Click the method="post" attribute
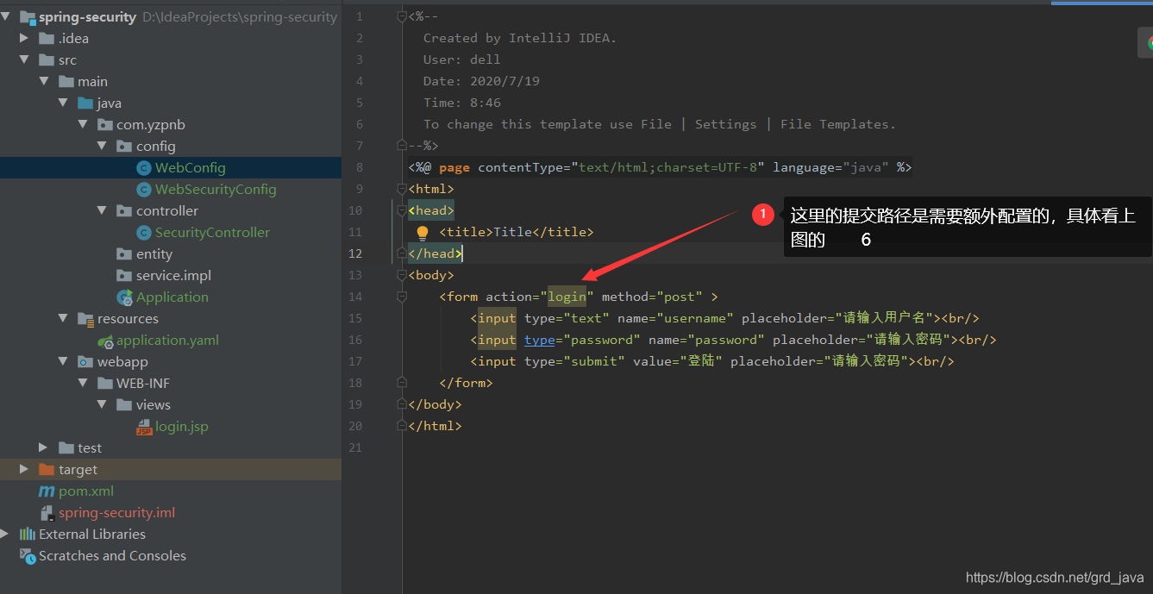Image resolution: width=1153 pixels, height=594 pixels. tap(652, 297)
